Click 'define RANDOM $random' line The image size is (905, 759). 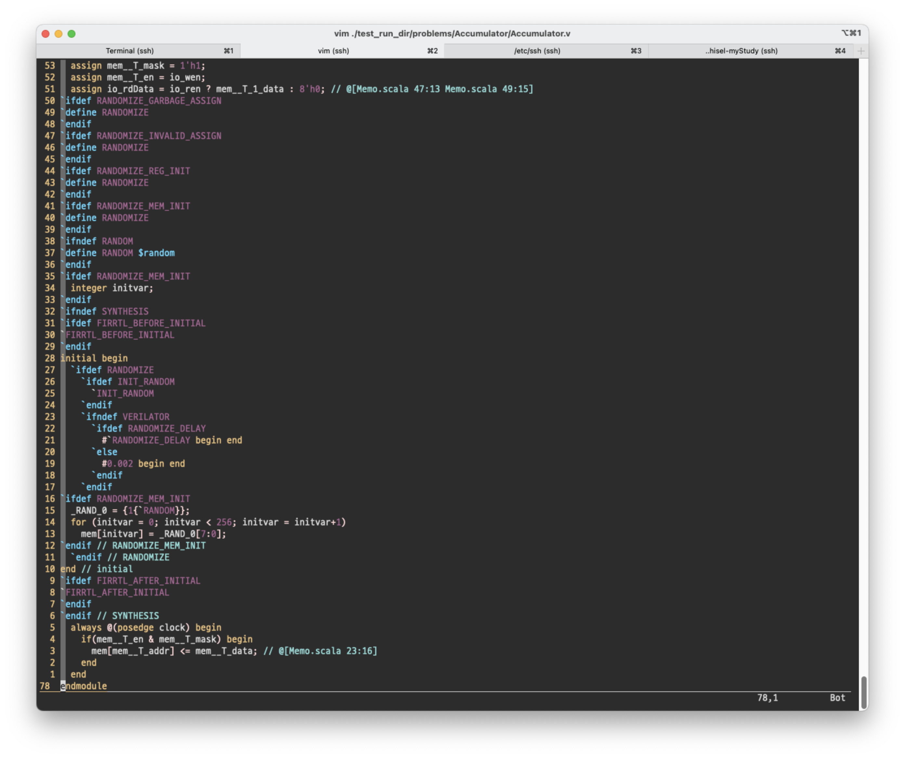tap(118, 253)
